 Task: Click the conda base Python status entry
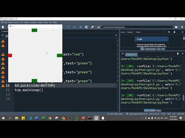(x=137, y=114)
